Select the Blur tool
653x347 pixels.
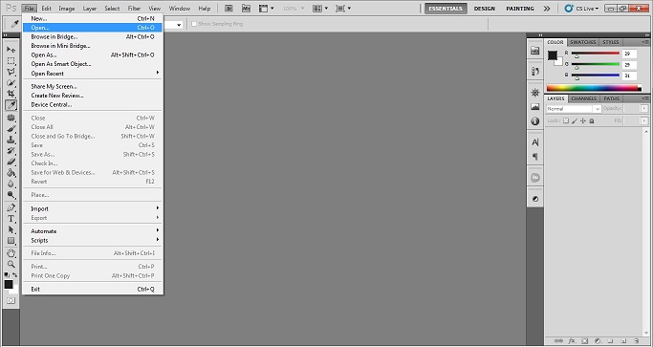coord(11,184)
